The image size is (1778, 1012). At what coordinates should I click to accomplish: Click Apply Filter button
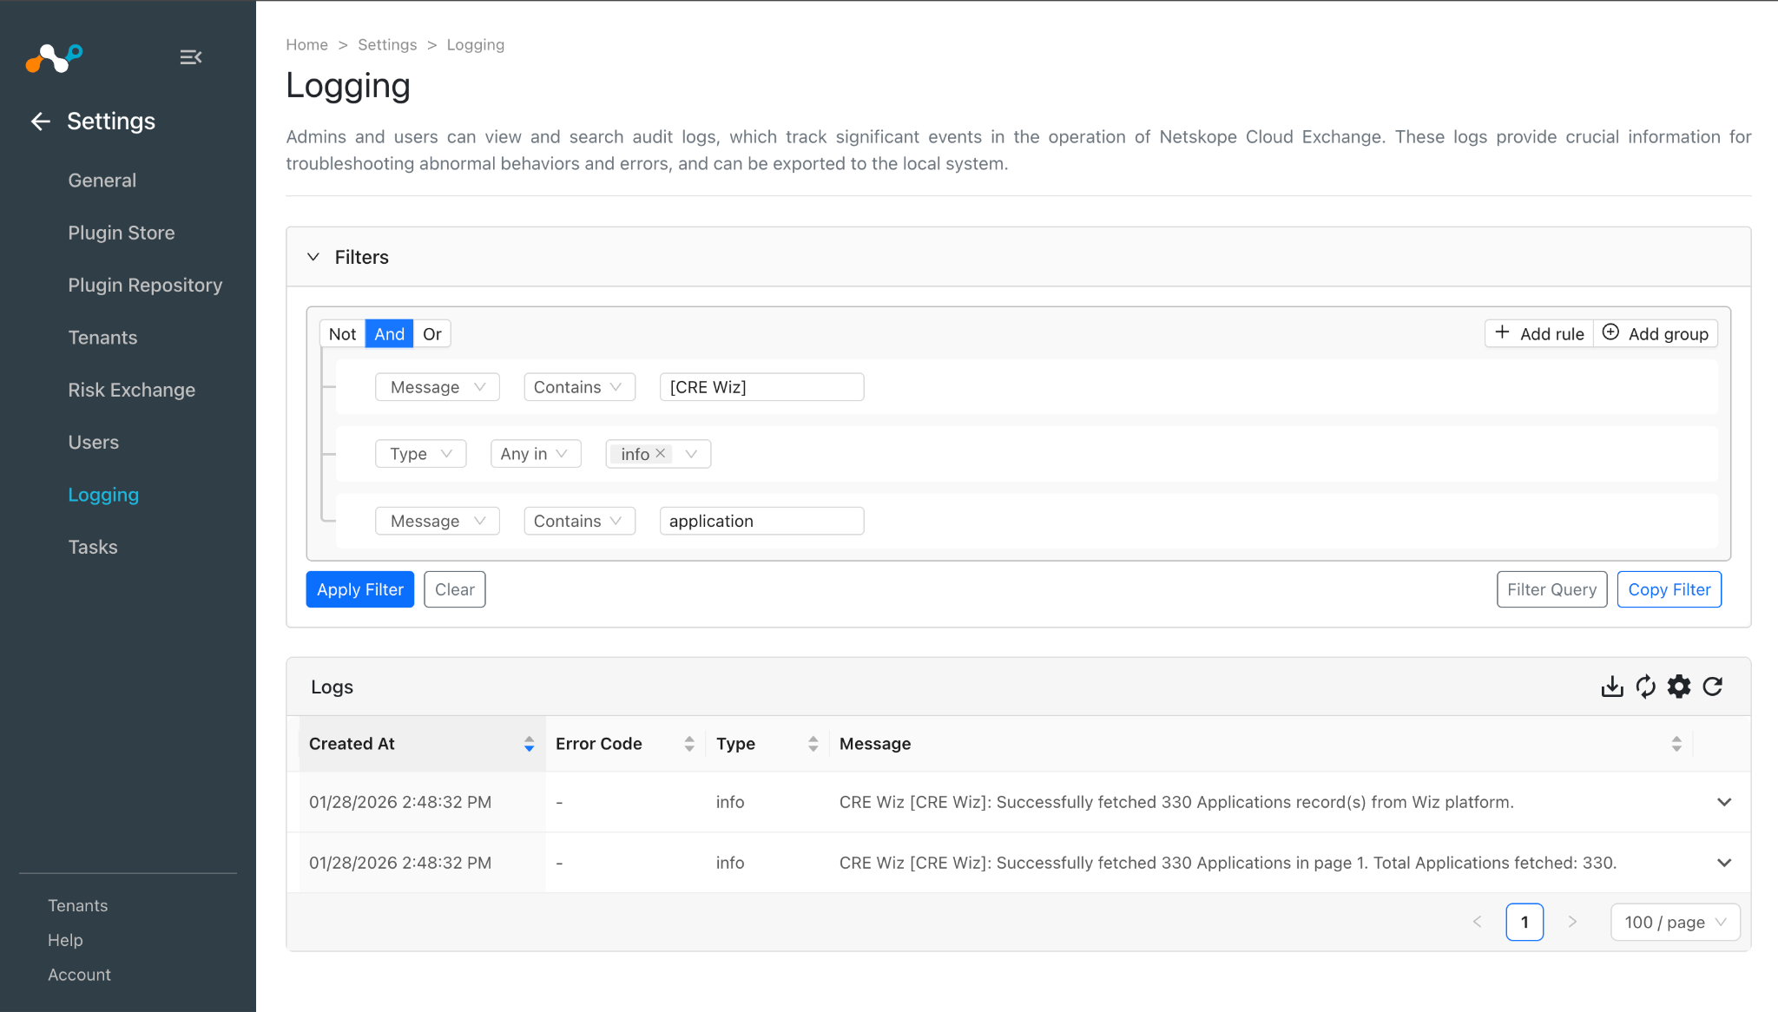pyautogui.click(x=360, y=589)
